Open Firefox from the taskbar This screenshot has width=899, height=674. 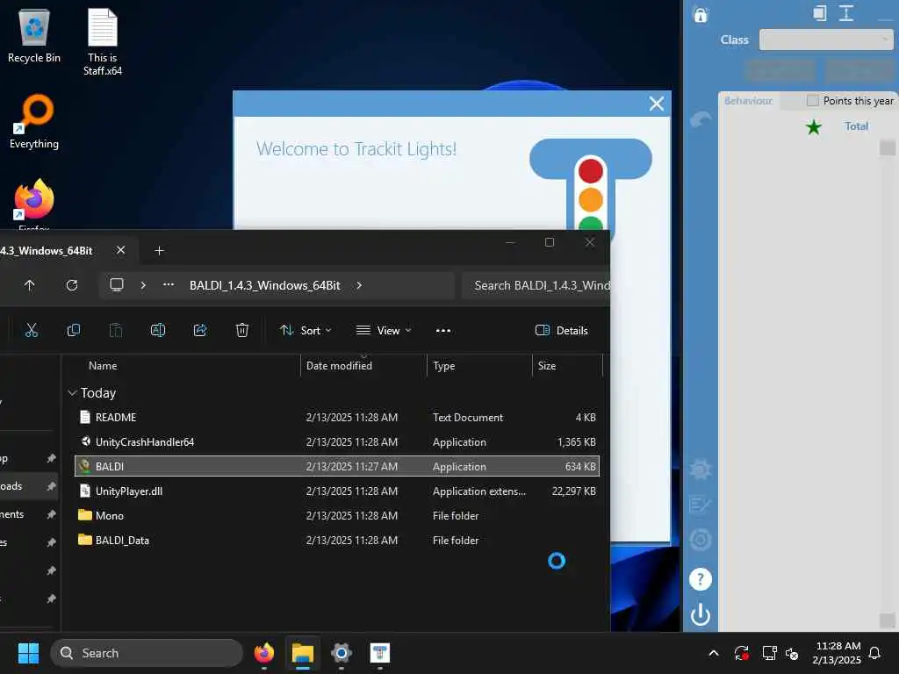tap(263, 653)
